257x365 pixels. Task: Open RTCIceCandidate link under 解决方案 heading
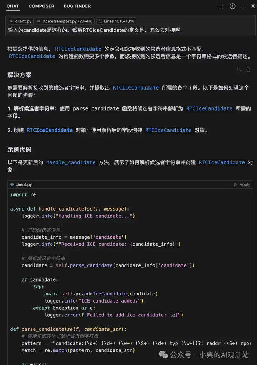tap(136, 88)
